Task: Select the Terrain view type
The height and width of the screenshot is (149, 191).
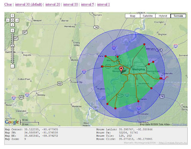Action: pyautogui.click(x=178, y=16)
